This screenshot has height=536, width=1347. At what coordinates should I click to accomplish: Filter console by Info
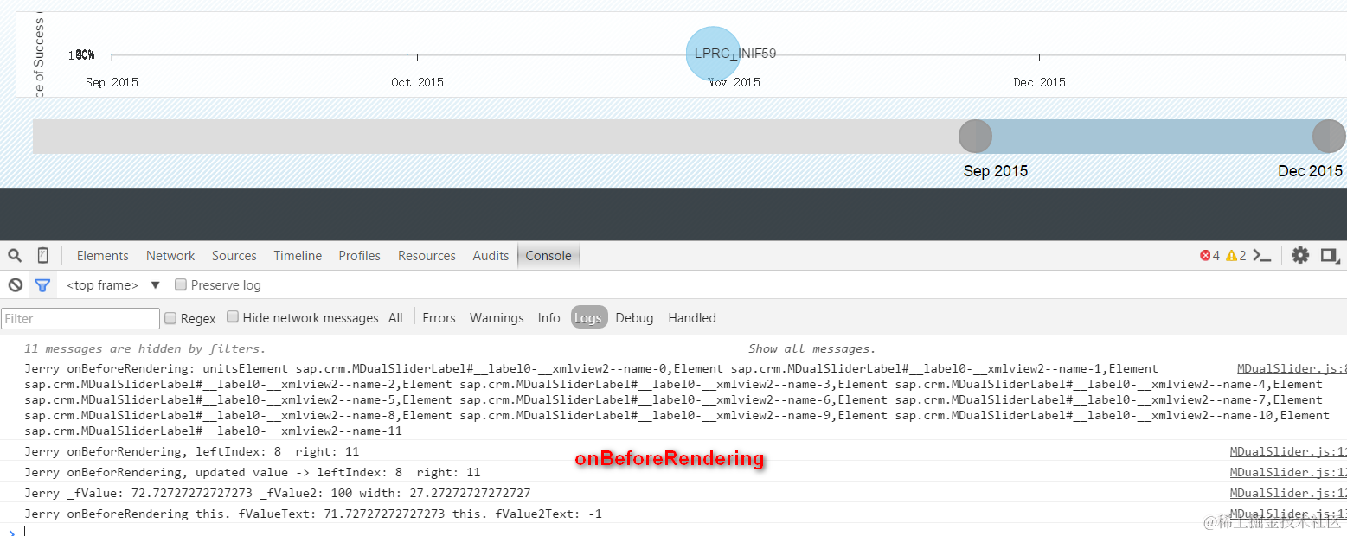click(548, 317)
